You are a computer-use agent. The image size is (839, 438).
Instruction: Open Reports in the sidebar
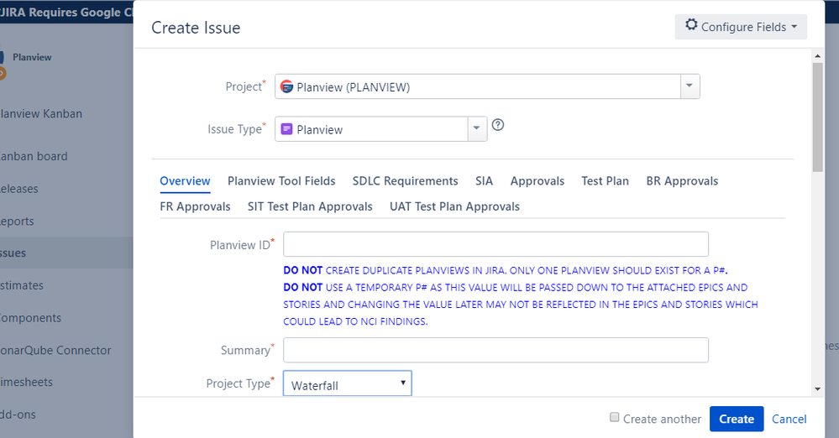[x=17, y=221]
